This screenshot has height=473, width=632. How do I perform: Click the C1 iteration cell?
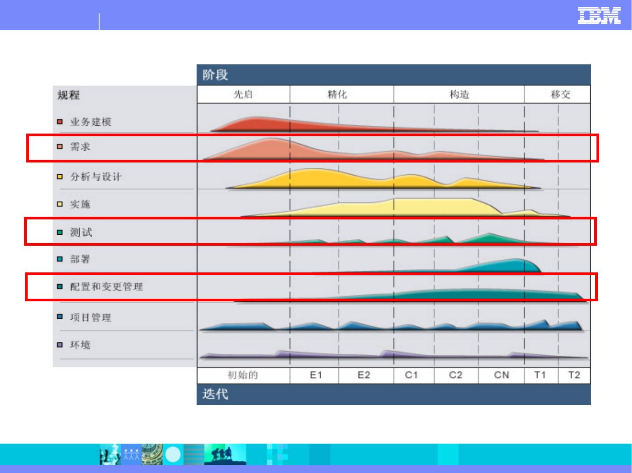(414, 375)
